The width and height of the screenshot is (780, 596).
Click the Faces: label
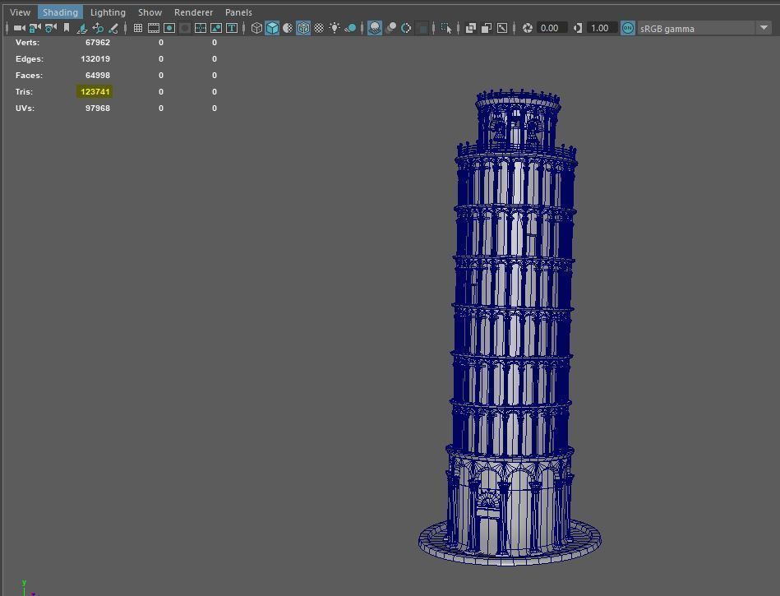[29, 75]
